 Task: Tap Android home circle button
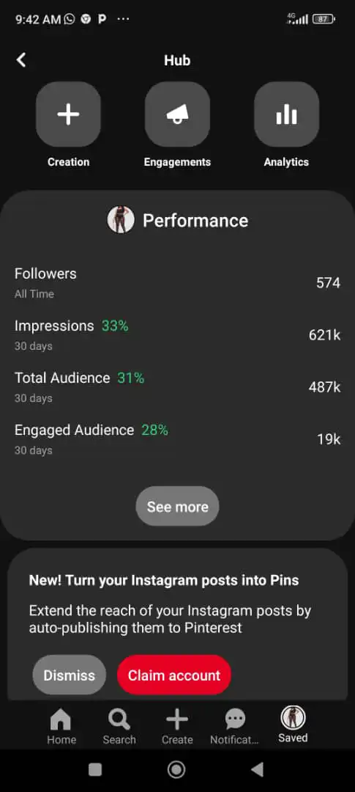pos(176,769)
